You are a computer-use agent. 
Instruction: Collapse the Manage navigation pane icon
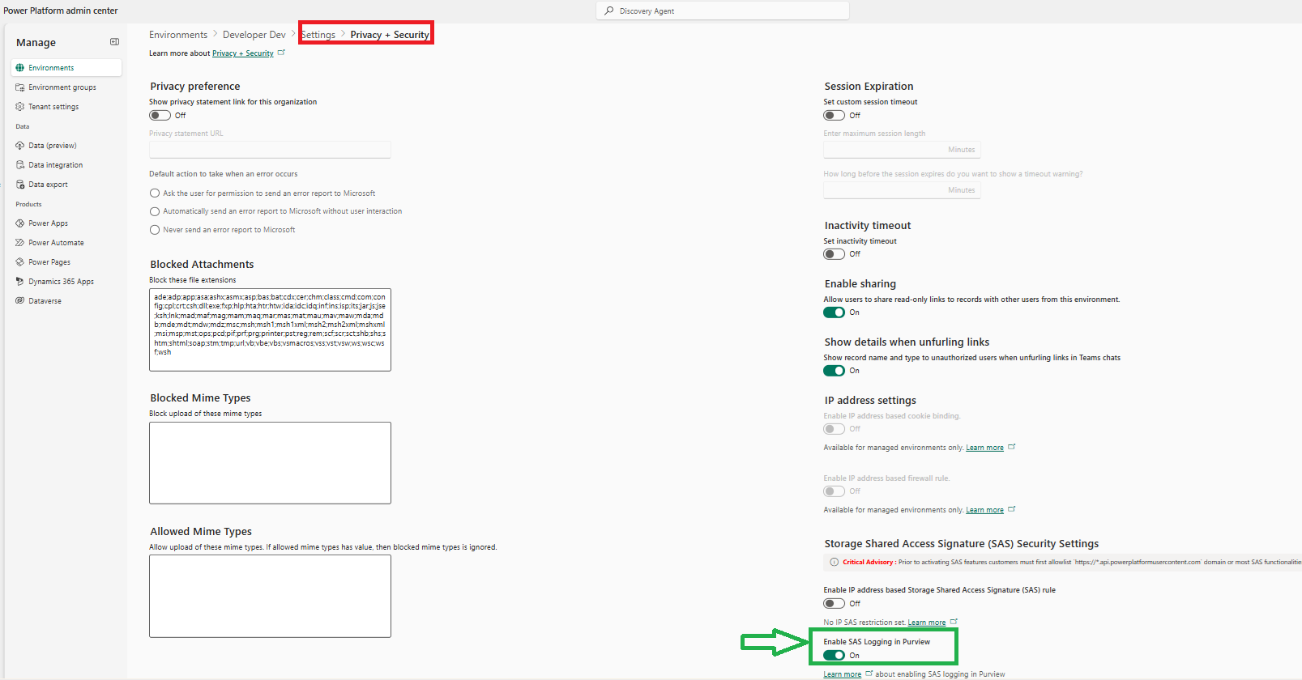coord(114,42)
